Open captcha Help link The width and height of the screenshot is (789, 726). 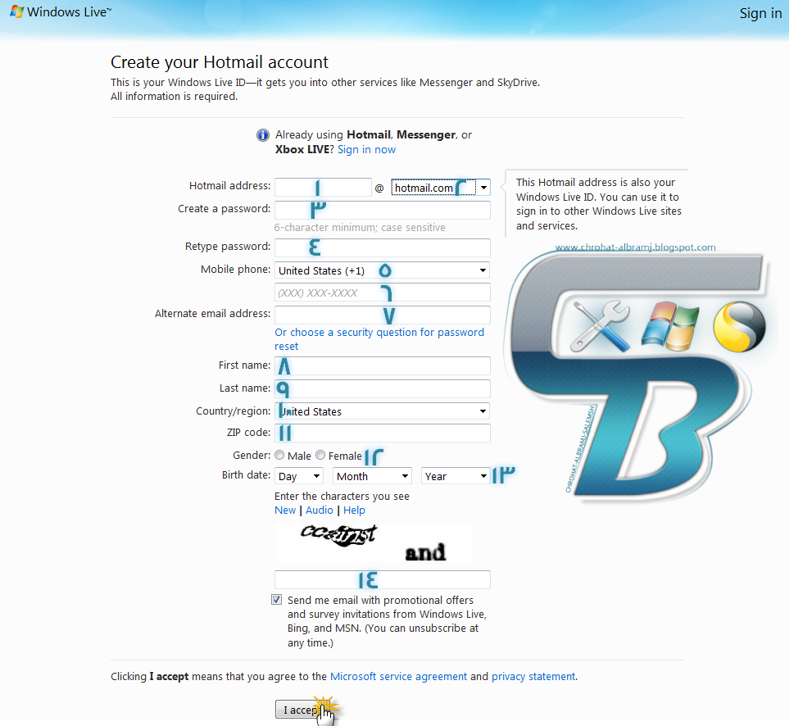(x=354, y=510)
